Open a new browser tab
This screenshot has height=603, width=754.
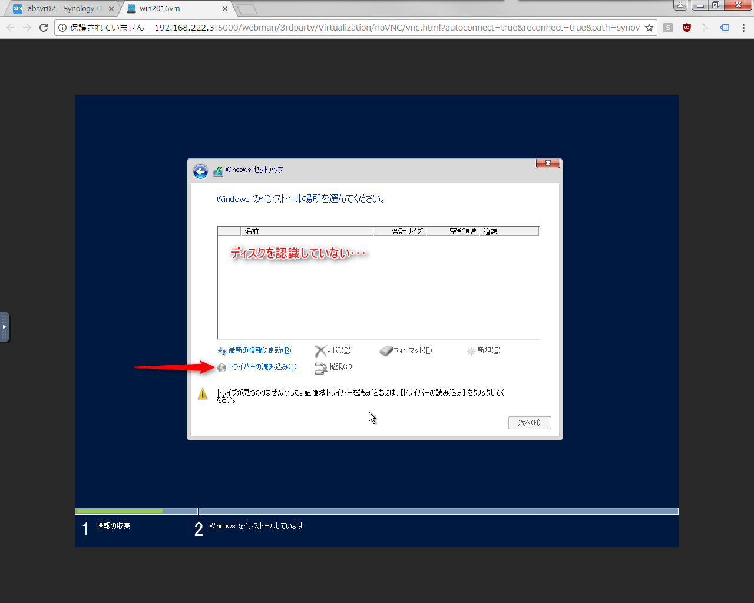coord(246,9)
